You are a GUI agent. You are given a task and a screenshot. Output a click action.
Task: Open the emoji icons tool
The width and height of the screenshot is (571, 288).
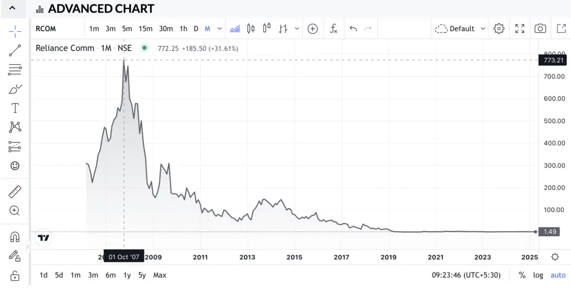pos(15,166)
